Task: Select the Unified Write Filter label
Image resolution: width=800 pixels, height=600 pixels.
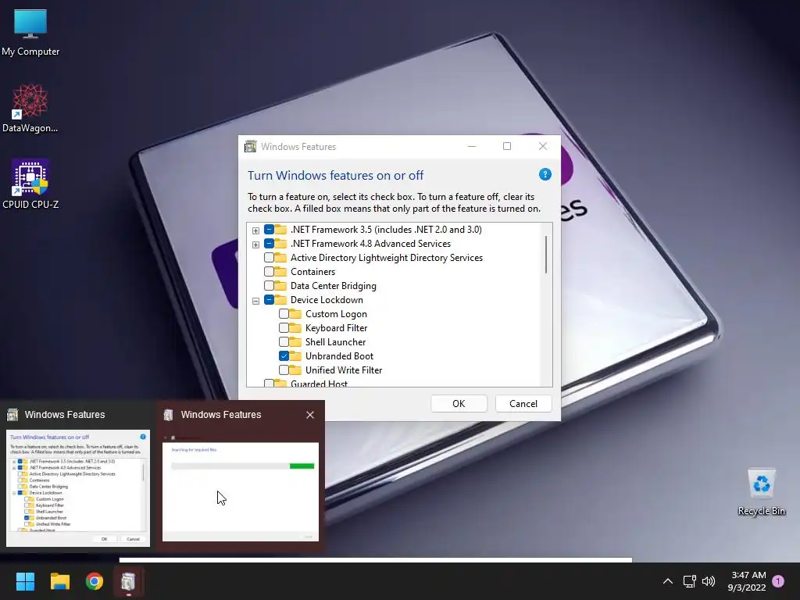Action: tap(344, 370)
